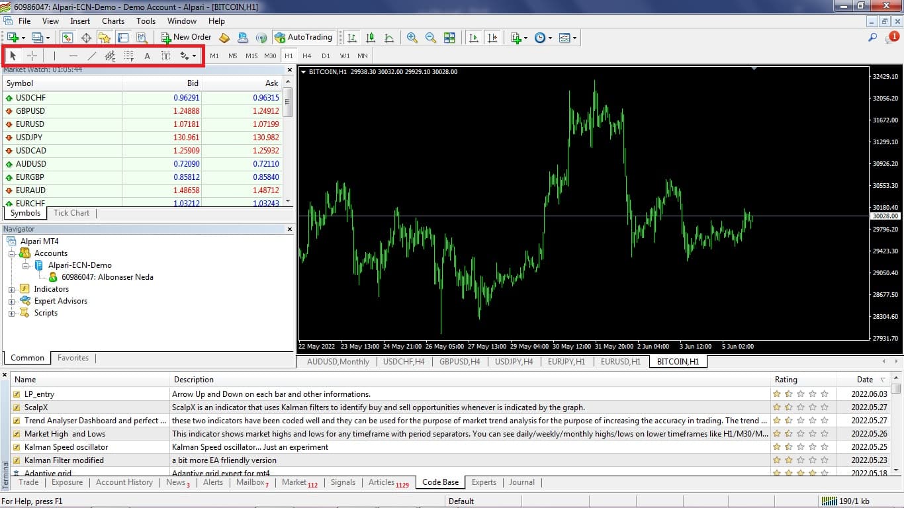
Task: Select the GBPUSD row in Market Watch
Action: tap(142, 111)
